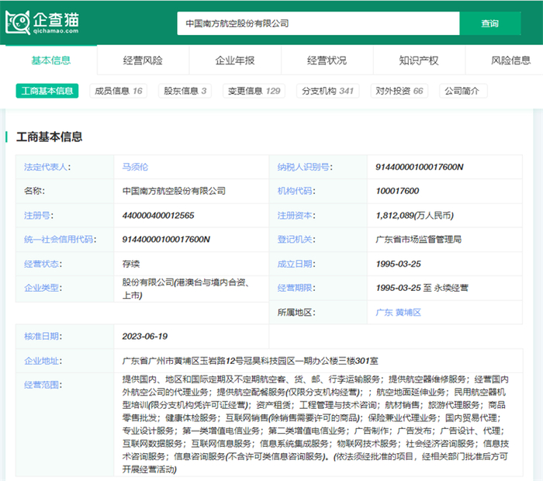Viewport: 543px width, 481px height.
Task: View 变更信息 with 129 records
Action: [x=254, y=91]
